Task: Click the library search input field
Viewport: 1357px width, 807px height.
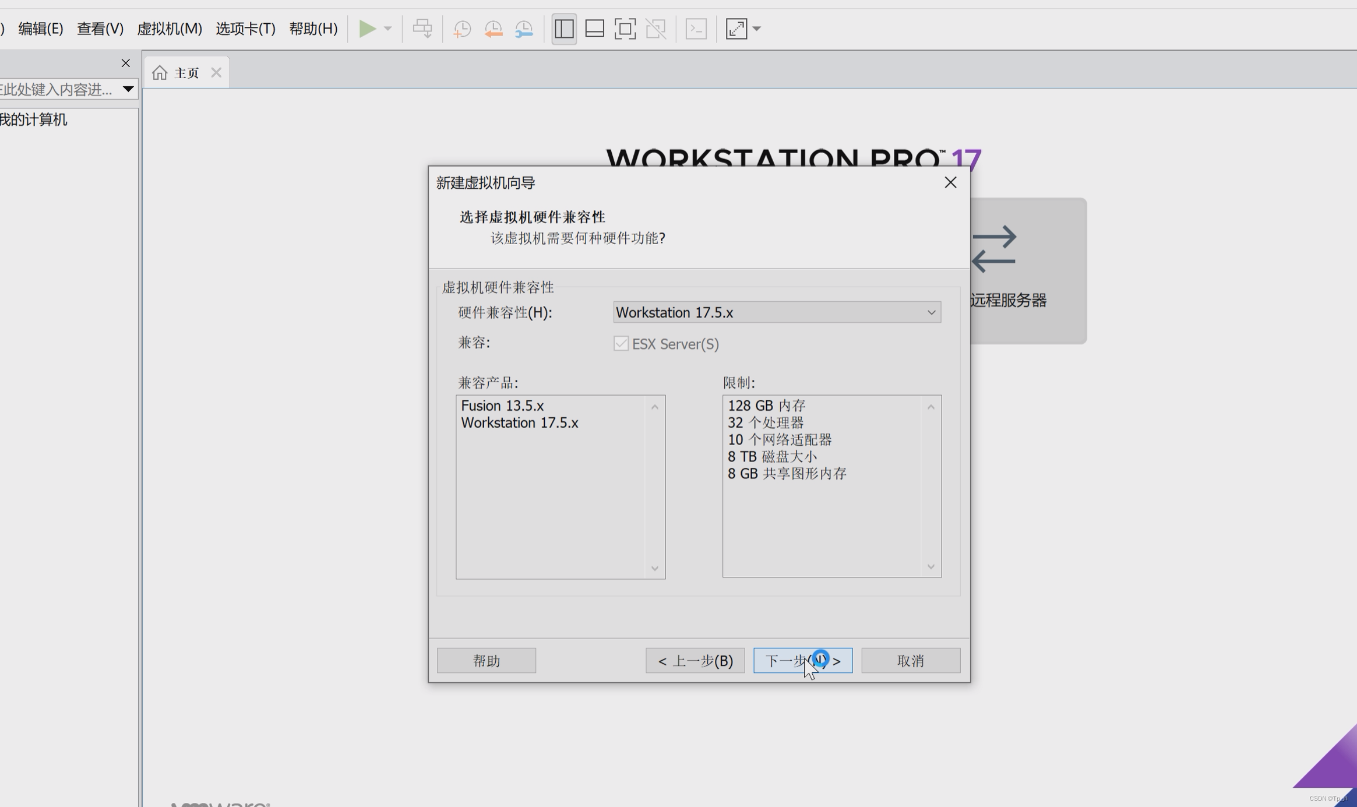Action: [x=58, y=89]
